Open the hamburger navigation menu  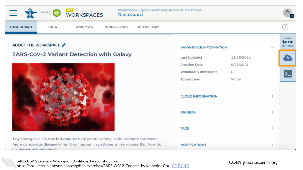click(13, 13)
